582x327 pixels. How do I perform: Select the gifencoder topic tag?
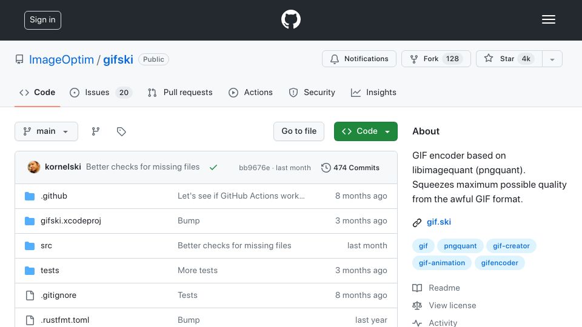[500, 263]
